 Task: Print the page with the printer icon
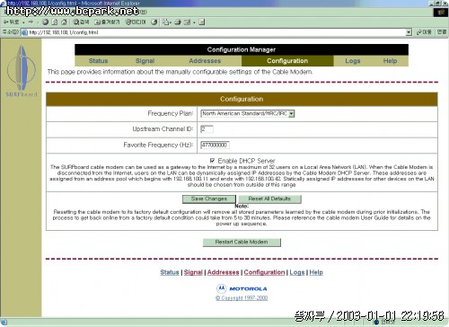pos(178,22)
